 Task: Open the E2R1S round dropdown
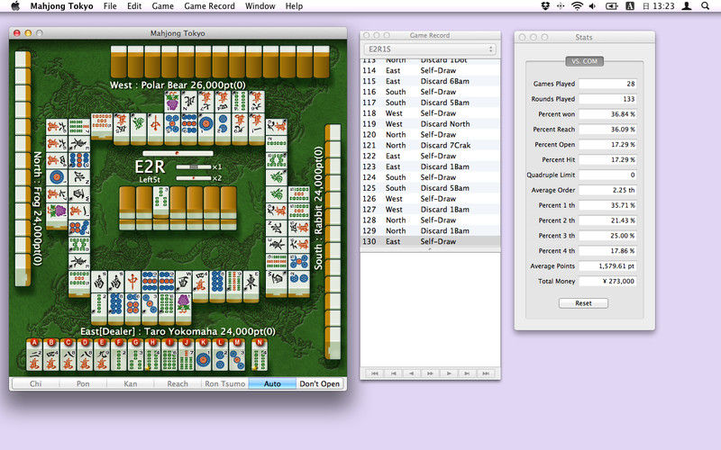[x=430, y=49]
